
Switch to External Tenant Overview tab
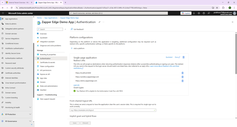(x=19, y=3)
